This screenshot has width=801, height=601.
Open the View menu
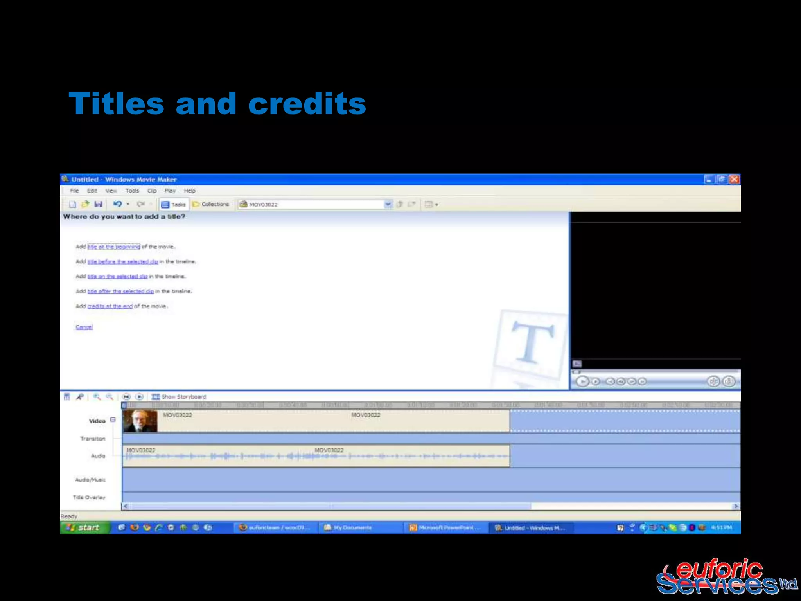pyautogui.click(x=111, y=191)
